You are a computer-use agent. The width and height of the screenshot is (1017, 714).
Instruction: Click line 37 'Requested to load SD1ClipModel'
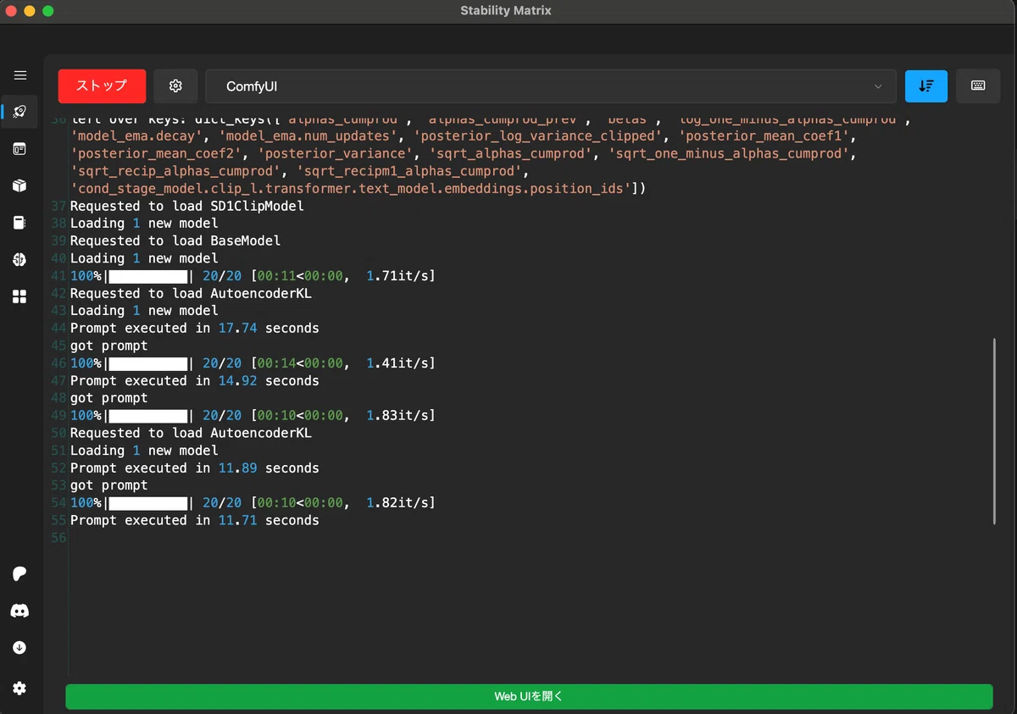pos(186,206)
